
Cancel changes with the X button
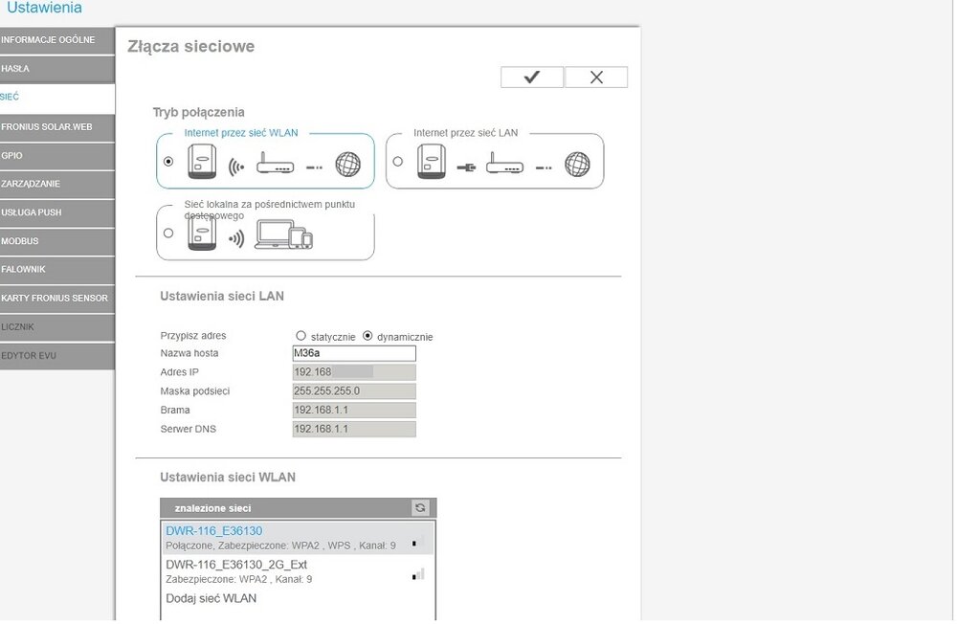[x=596, y=78]
